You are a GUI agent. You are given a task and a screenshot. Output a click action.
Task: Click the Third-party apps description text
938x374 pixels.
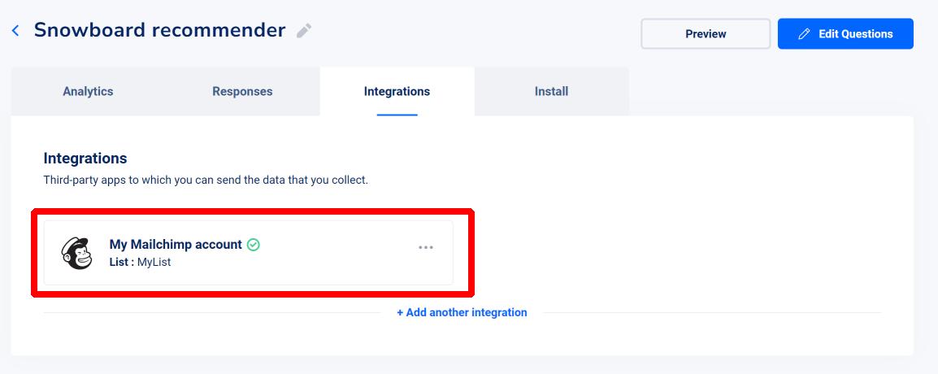coord(206,180)
